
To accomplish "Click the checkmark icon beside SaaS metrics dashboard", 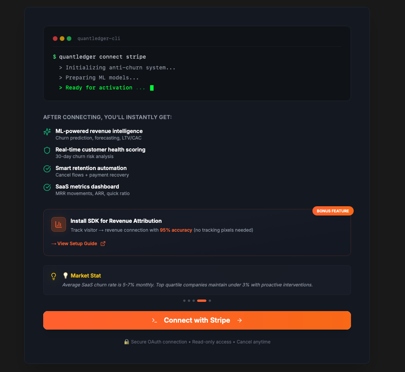I will 47,187.
